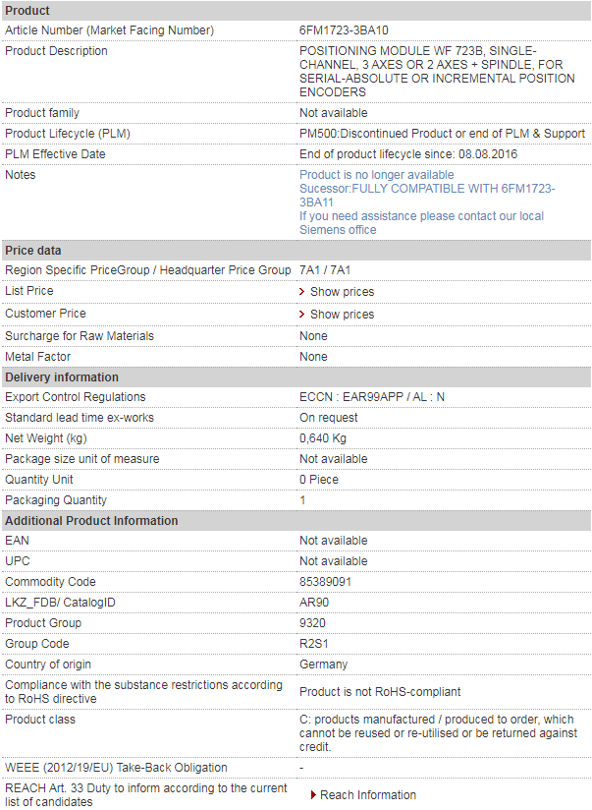Click the Additional Product Information header
Screen dimensions: 592x810
pyautogui.click(x=296, y=521)
